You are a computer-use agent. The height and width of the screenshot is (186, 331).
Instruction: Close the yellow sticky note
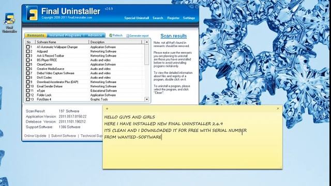coord(278,109)
